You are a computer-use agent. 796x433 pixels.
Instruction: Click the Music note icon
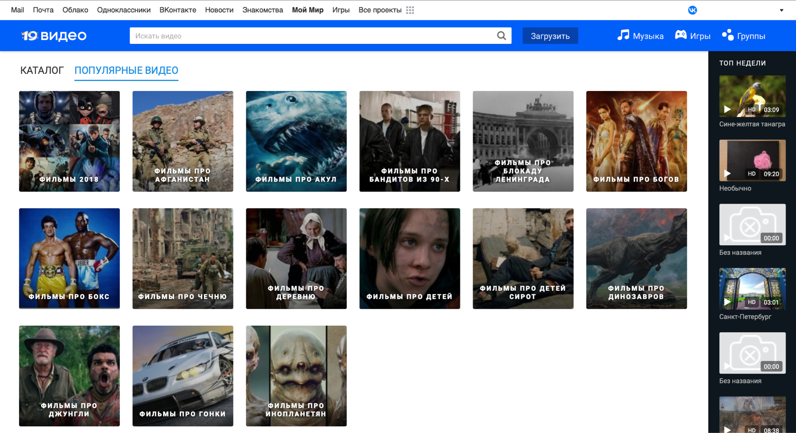click(x=623, y=35)
